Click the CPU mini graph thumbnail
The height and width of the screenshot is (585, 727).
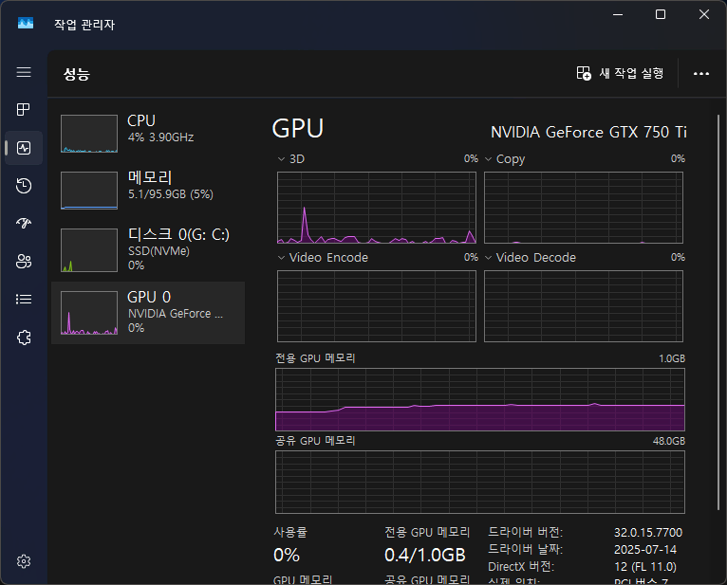point(89,134)
